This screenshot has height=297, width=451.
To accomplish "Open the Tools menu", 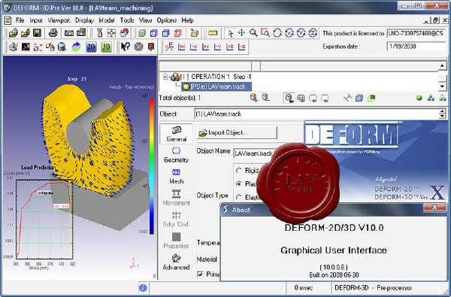I will [127, 20].
